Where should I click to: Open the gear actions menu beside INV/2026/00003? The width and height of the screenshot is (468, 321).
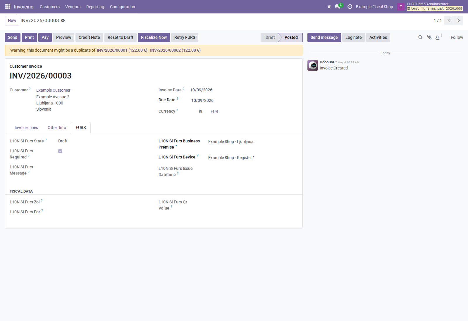pyautogui.click(x=63, y=20)
